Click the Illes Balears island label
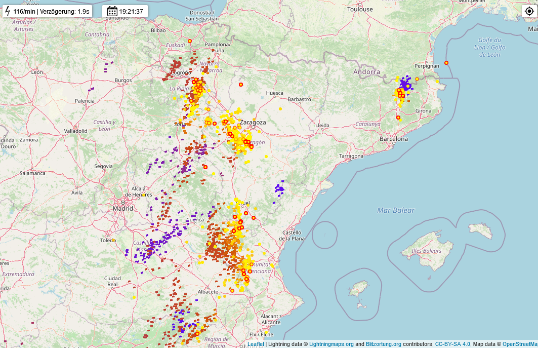The image size is (538, 348). 426,251
